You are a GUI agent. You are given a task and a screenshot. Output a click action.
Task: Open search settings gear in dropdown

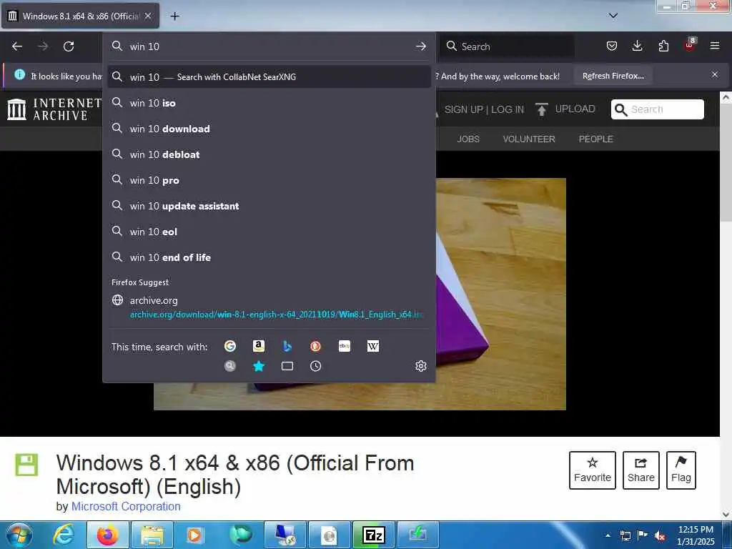pos(420,366)
